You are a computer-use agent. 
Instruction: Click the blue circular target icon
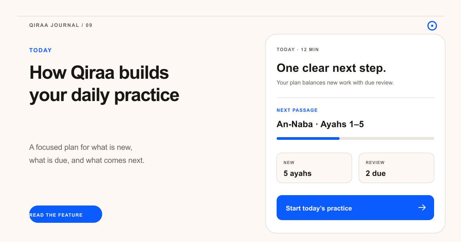(432, 26)
